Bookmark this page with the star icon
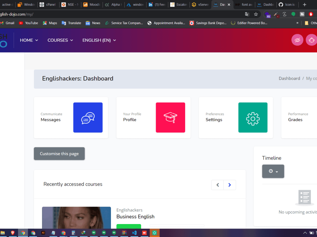 point(256,14)
